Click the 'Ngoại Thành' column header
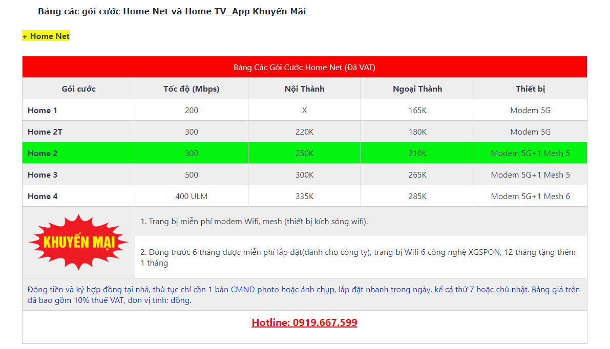This screenshot has height=349, width=610. [x=417, y=89]
